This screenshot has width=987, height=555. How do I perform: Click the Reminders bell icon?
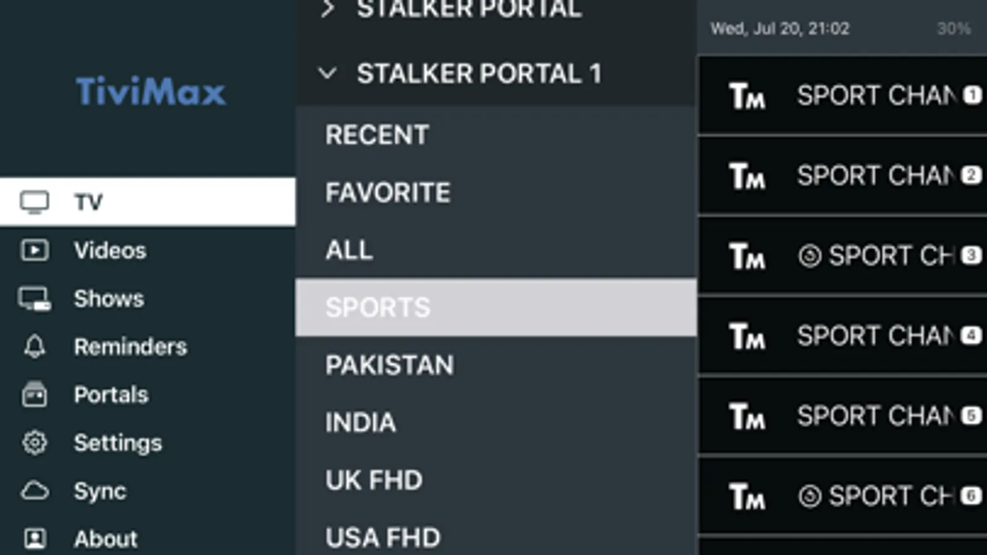click(x=35, y=347)
